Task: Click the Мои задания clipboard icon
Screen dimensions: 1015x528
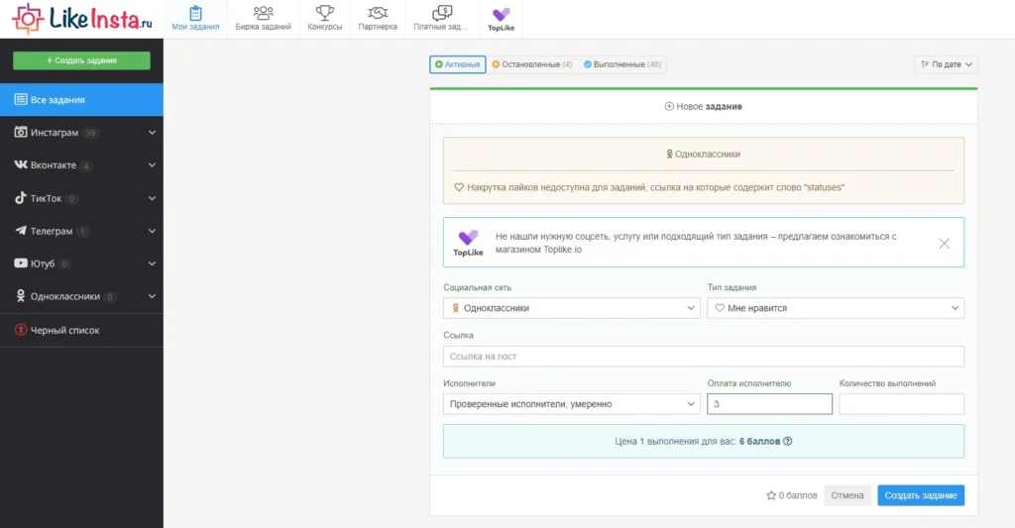Action: click(x=195, y=13)
